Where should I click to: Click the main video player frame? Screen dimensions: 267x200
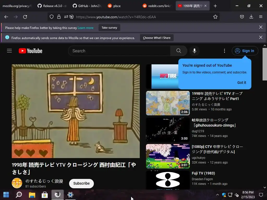(x=76, y=111)
